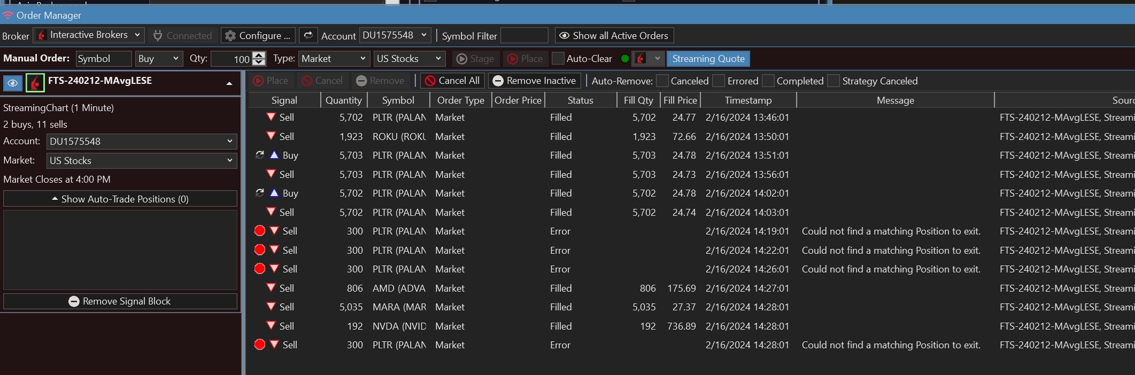The width and height of the screenshot is (1135, 375).
Task: Open the US Stocks dropdown in Manual Order row
Action: coord(410,58)
